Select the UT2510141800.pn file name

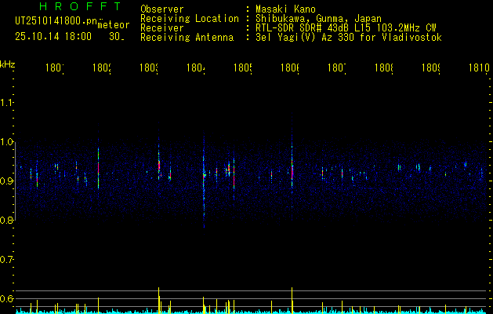pos(56,21)
